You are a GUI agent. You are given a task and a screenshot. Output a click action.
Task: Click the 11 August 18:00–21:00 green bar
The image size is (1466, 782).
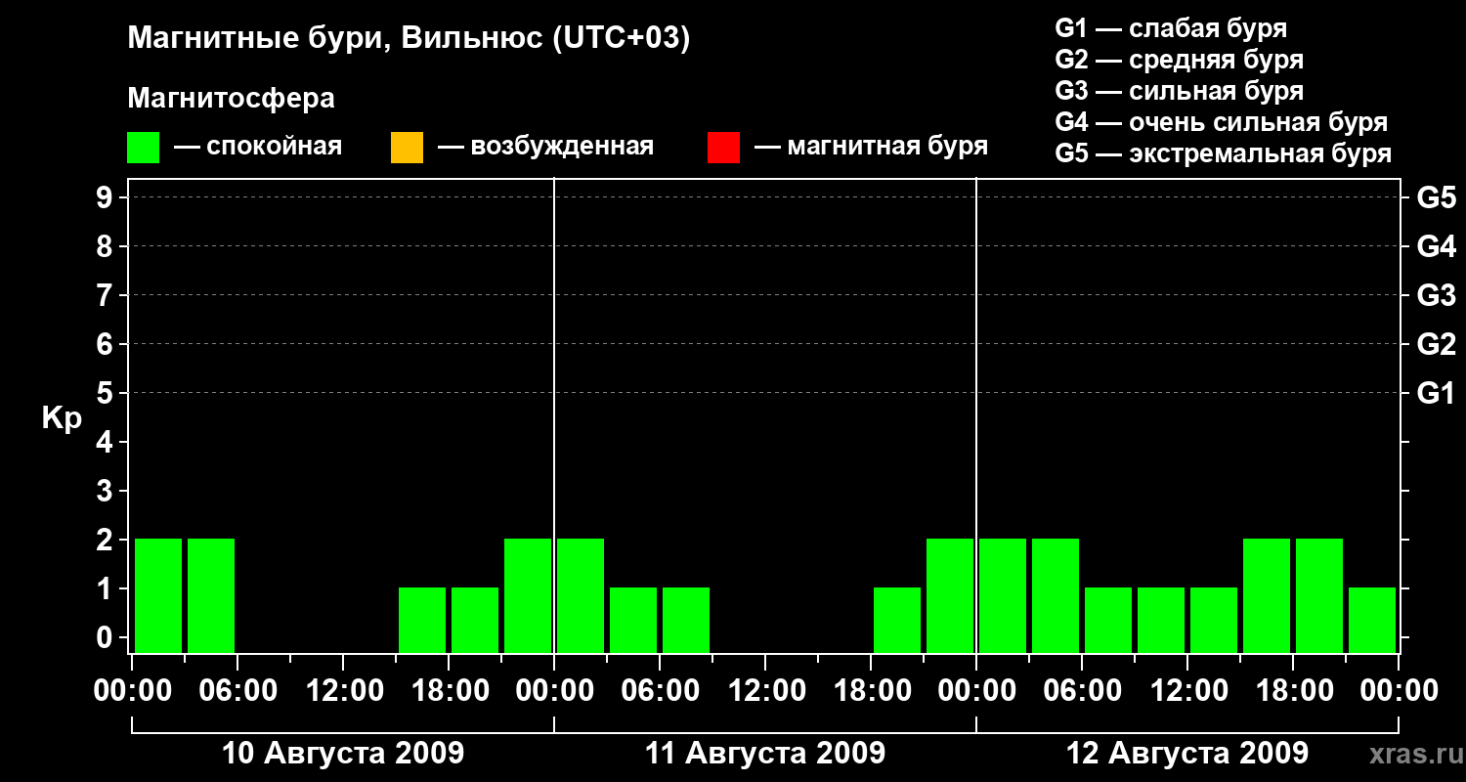(x=897, y=620)
